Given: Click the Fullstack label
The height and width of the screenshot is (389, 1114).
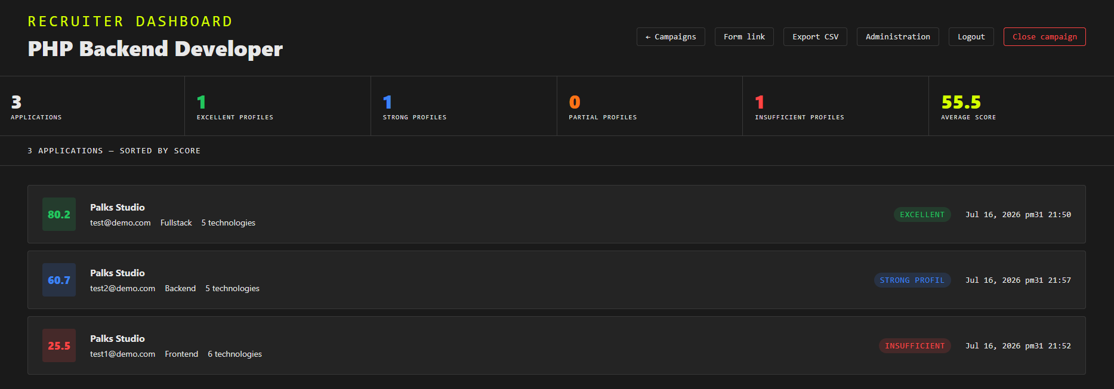Looking at the screenshot, I should pyautogui.click(x=176, y=223).
